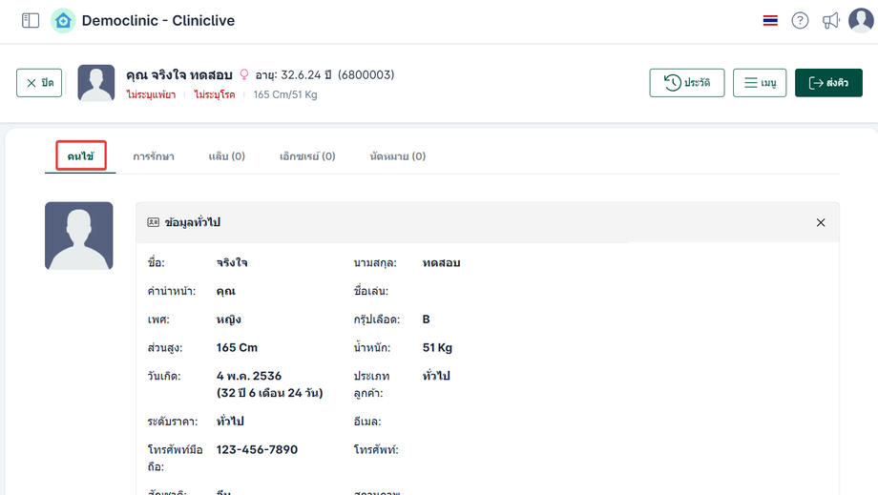Open the แล็บ (0) tab
This screenshot has width=878, height=495.
tap(226, 156)
